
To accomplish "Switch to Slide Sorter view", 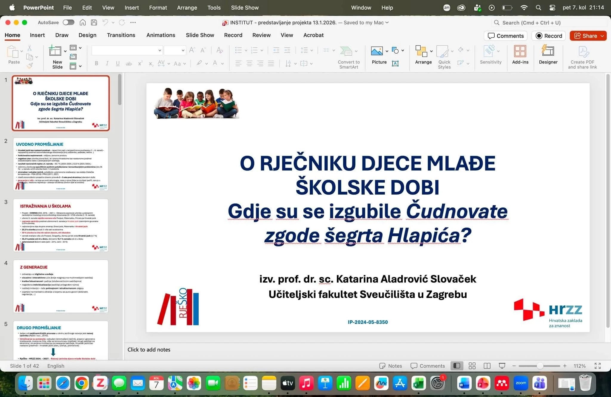I will [472, 366].
